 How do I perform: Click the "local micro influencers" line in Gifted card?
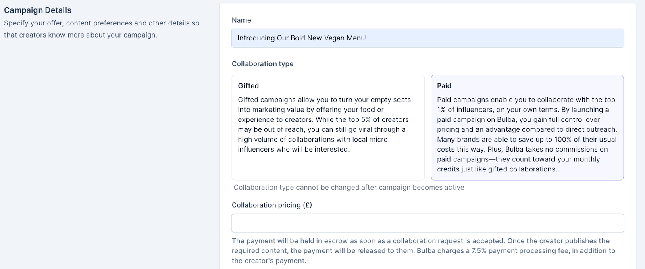click(x=312, y=140)
